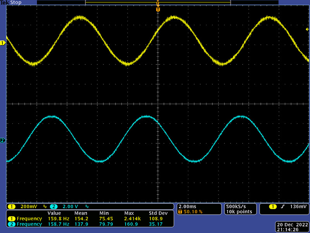Click the 21:14:26 time readout

pyautogui.click(x=288, y=230)
